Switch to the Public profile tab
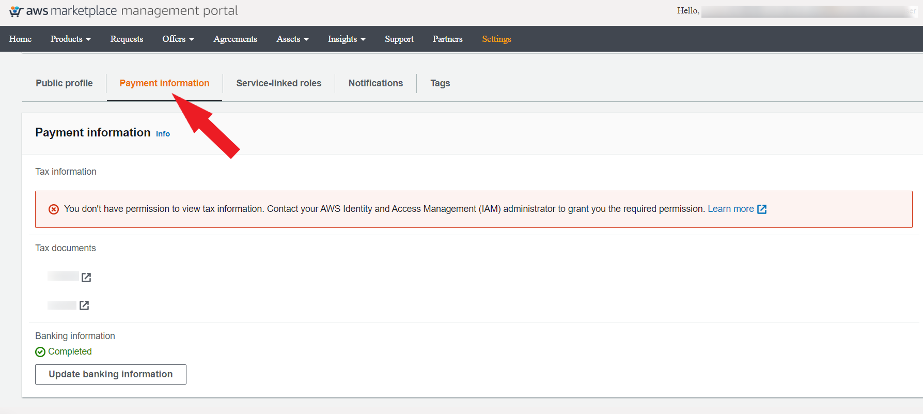Screen dimensions: 923x414 [x=64, y=83]
